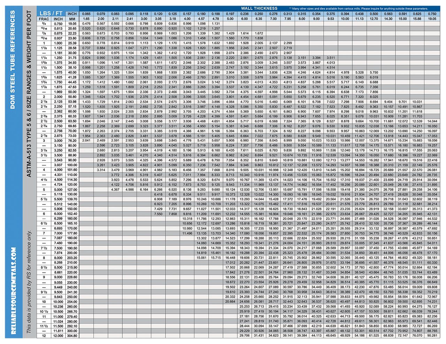Click the 20.65 mm size cell

(72, 29)
